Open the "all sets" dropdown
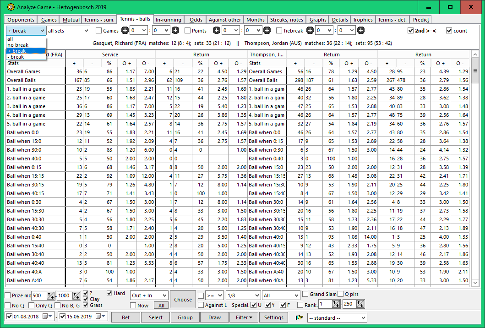Viewport: 485px width, 328px height. [68, 31]
